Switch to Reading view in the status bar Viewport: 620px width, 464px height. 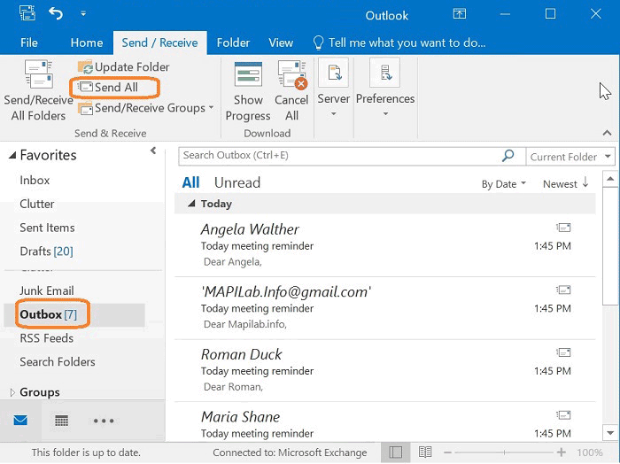(x=425, y=452)
